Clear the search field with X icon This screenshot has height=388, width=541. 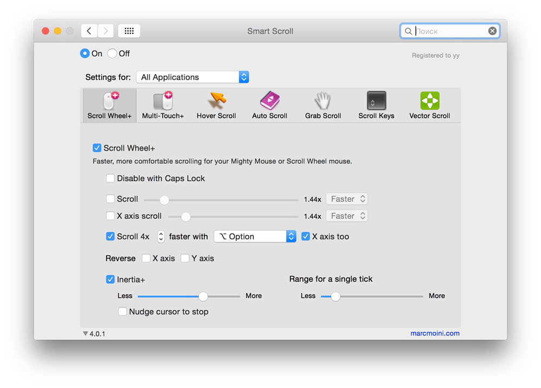point(492,31)
